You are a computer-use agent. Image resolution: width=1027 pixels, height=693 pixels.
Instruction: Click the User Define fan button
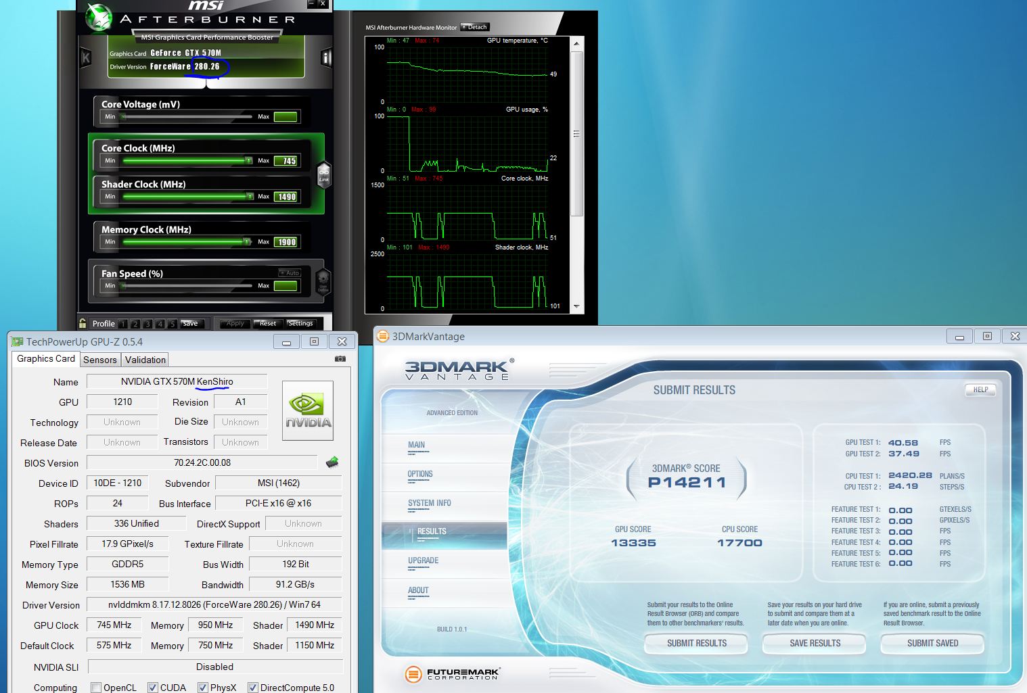[x=323, y=281]
